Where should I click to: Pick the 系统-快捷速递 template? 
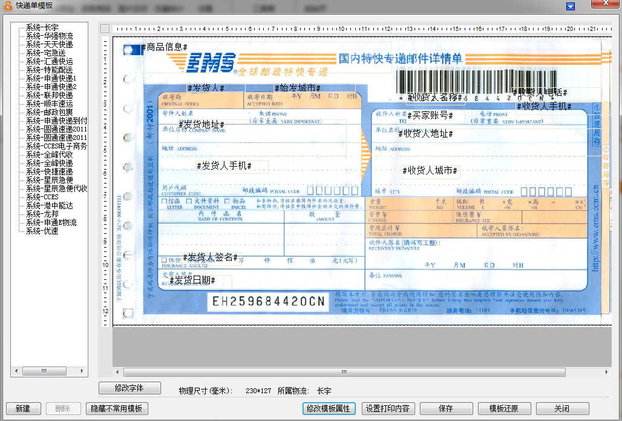tap(49, 171)
